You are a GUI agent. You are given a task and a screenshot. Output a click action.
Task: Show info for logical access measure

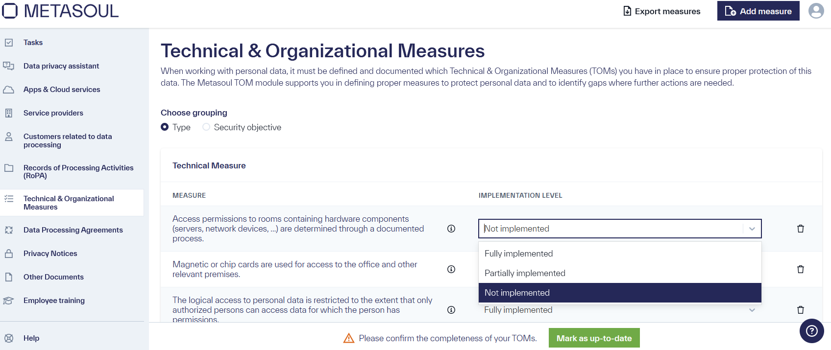point(451,310)
